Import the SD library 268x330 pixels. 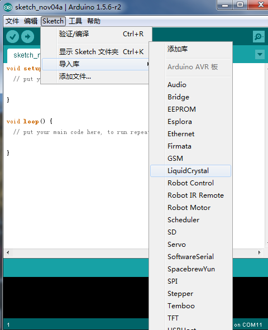click(190, 232)
